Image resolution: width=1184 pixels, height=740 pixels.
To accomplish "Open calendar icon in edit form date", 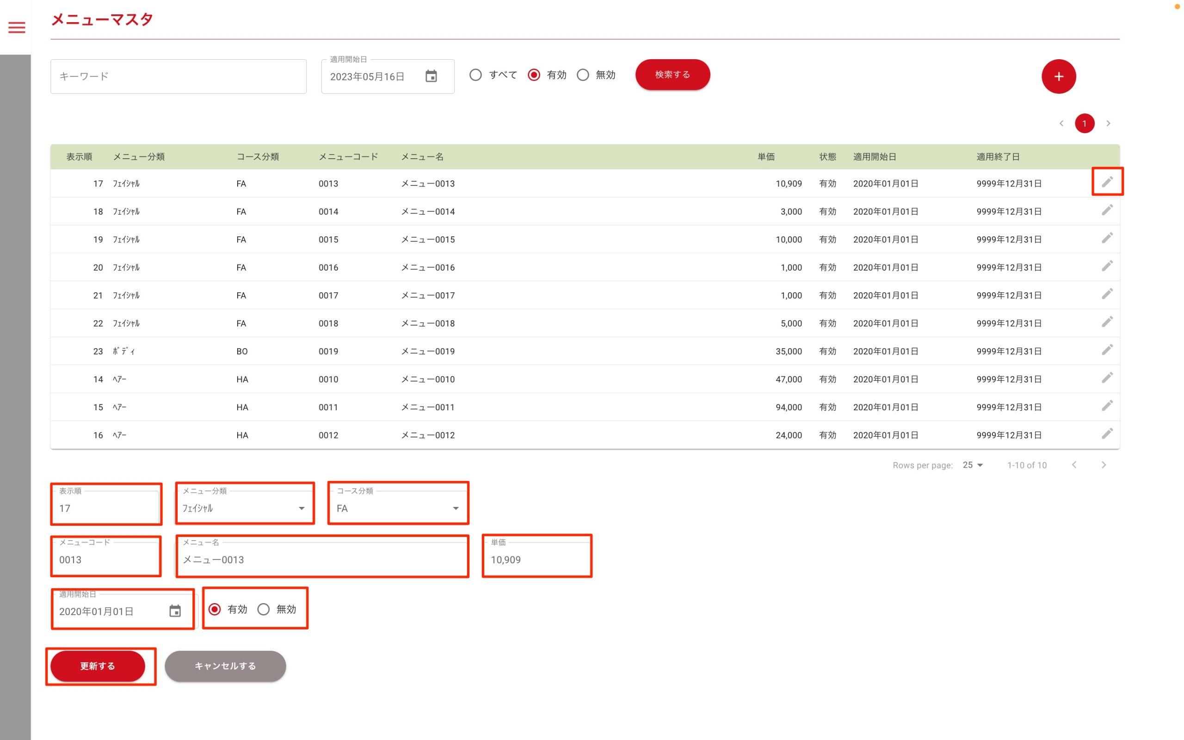I will 175,611.
